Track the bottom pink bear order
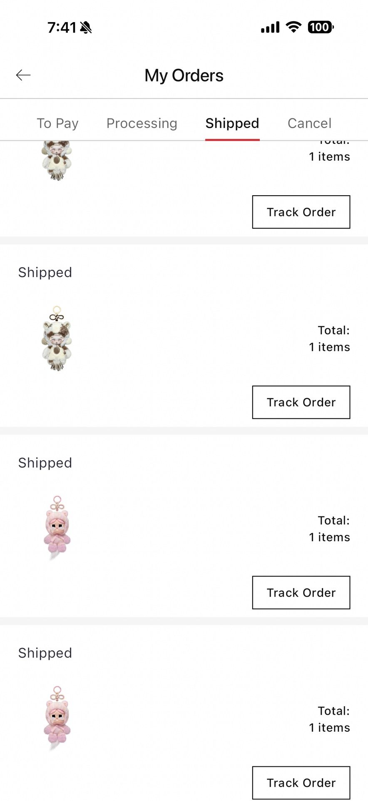 (x=301, y=783)
